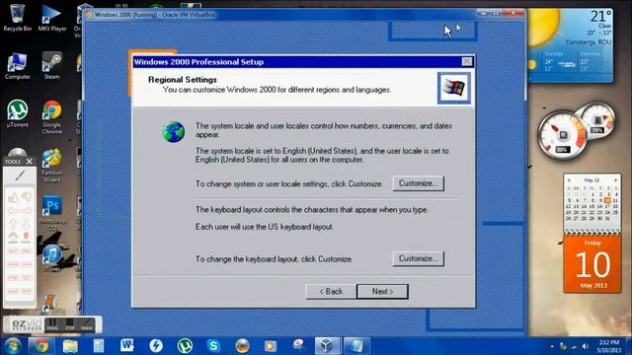Click the ezvid Draw button
The image size is (632, 355).
[87, 324]
